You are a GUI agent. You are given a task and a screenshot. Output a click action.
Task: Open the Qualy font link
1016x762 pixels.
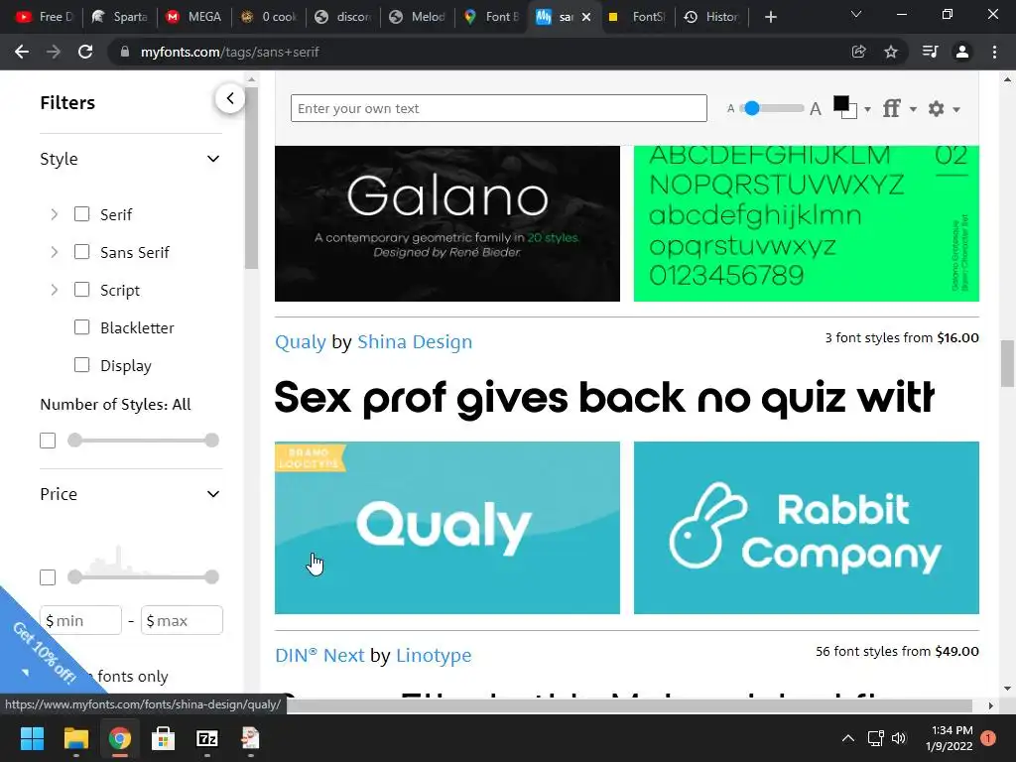tap(301, 341)
